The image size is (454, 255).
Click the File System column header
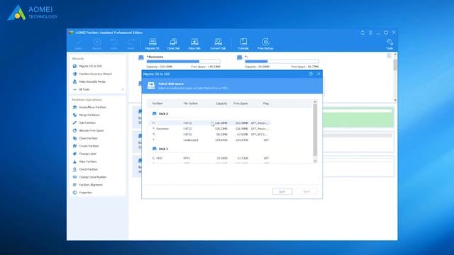191,103
